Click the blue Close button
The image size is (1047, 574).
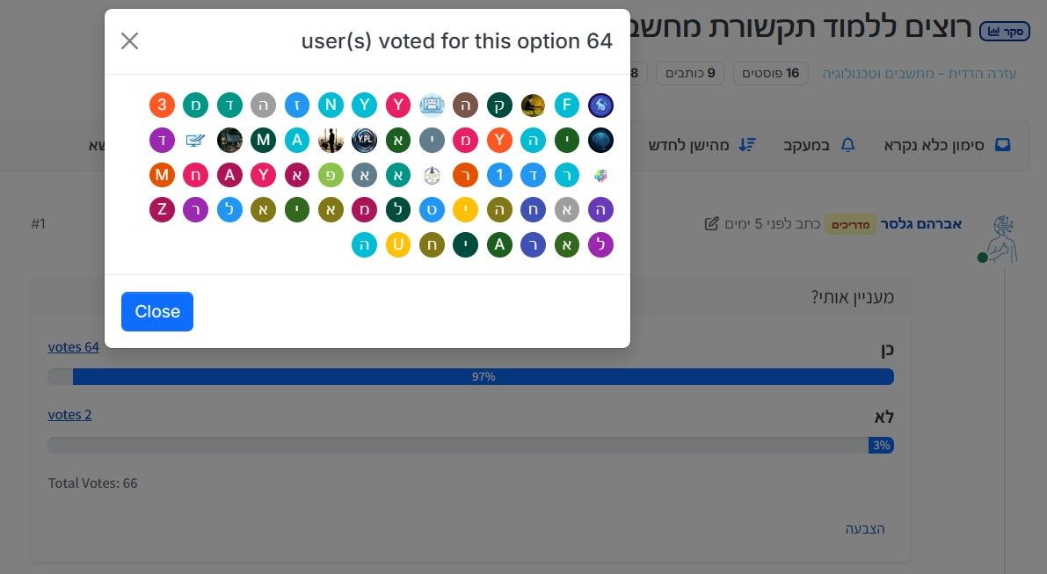tap(156, 312)
